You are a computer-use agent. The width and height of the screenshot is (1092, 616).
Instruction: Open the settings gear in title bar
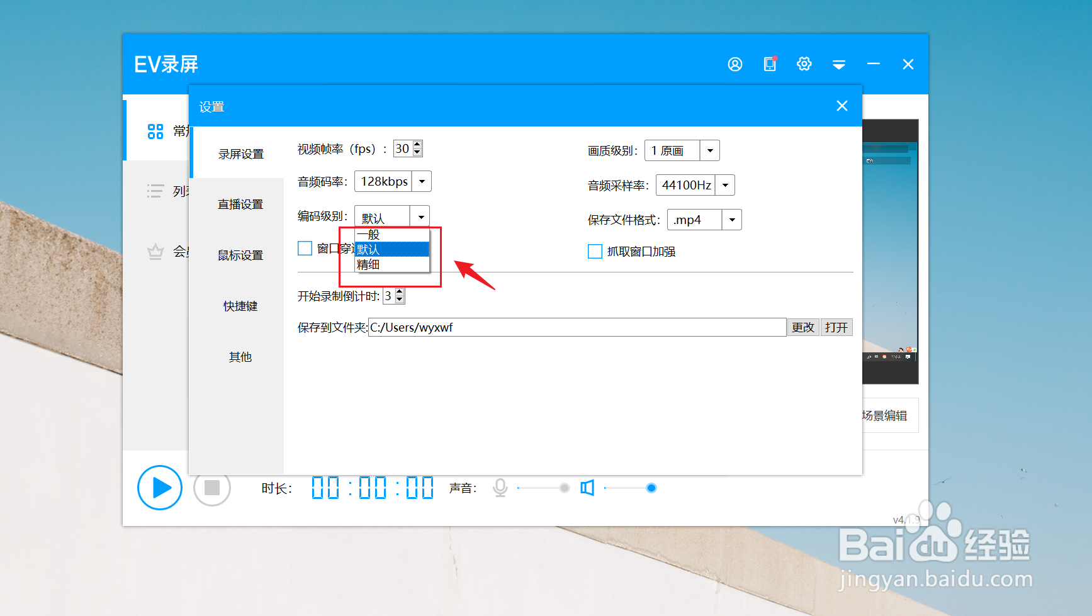[x=804, y=64]
